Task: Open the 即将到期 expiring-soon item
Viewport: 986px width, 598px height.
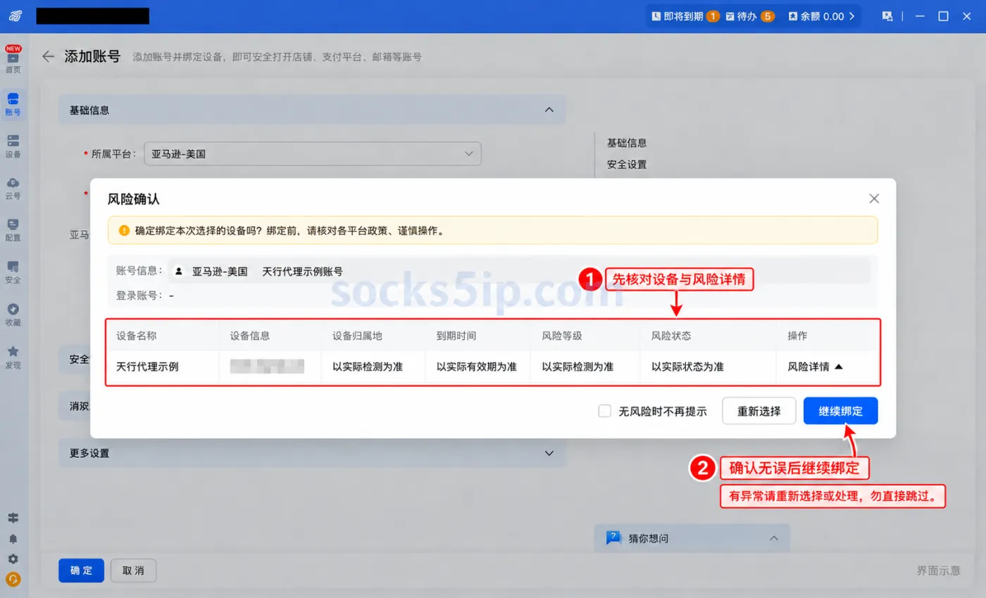Action: (x=685, y=16)
